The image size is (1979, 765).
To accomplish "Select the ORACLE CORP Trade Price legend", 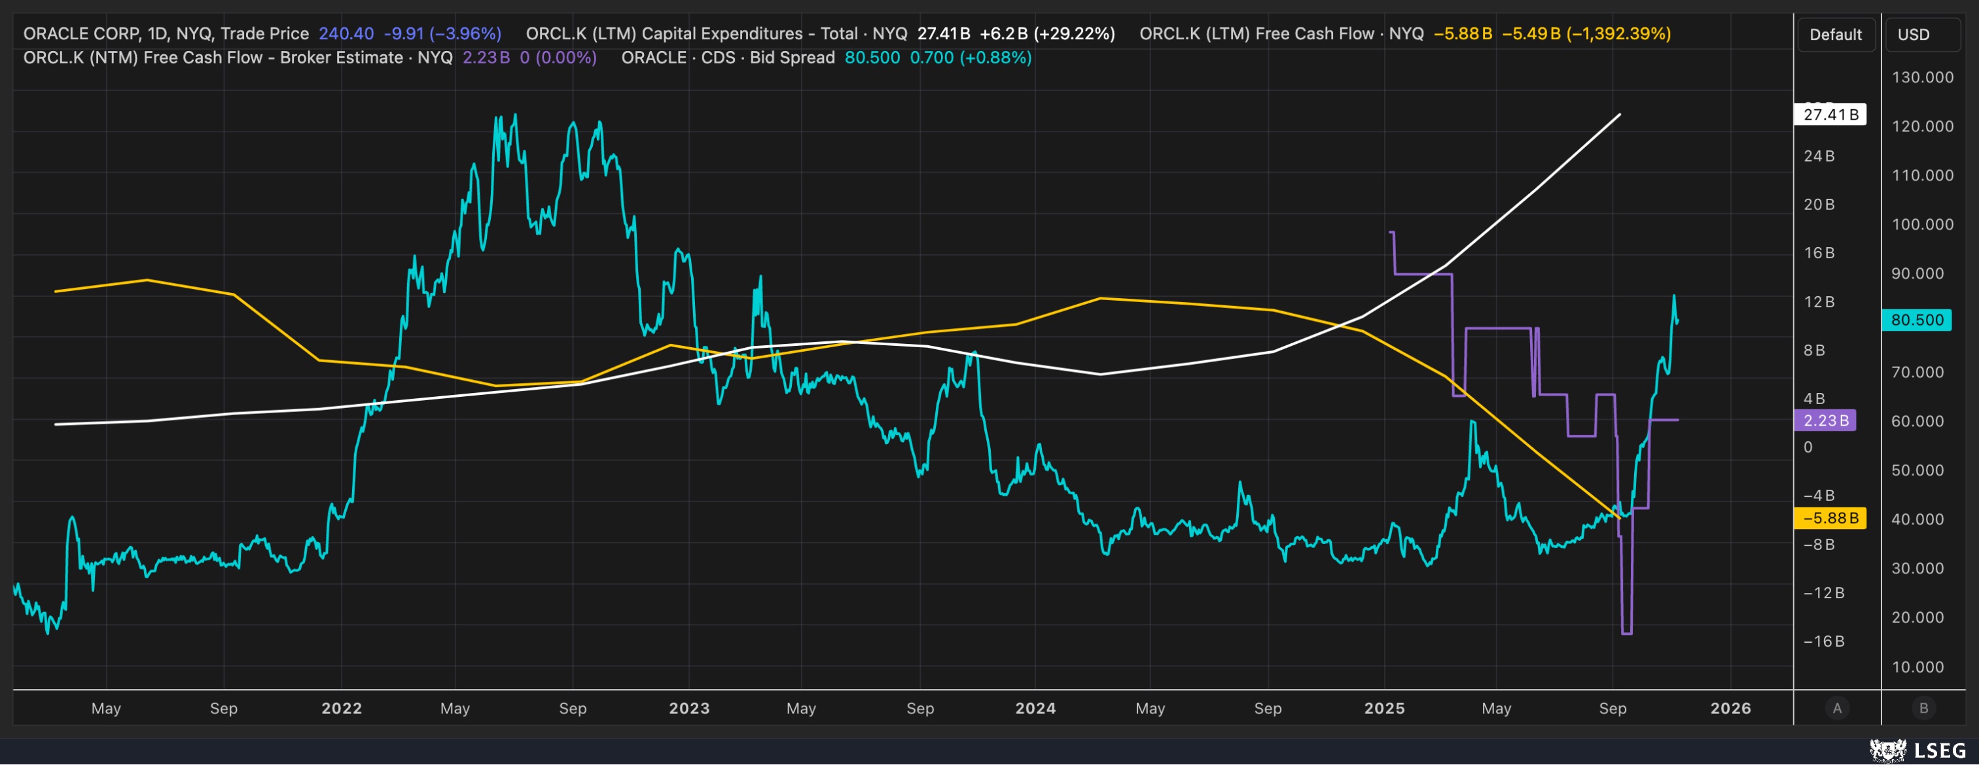I will click(x=165, y=34).
